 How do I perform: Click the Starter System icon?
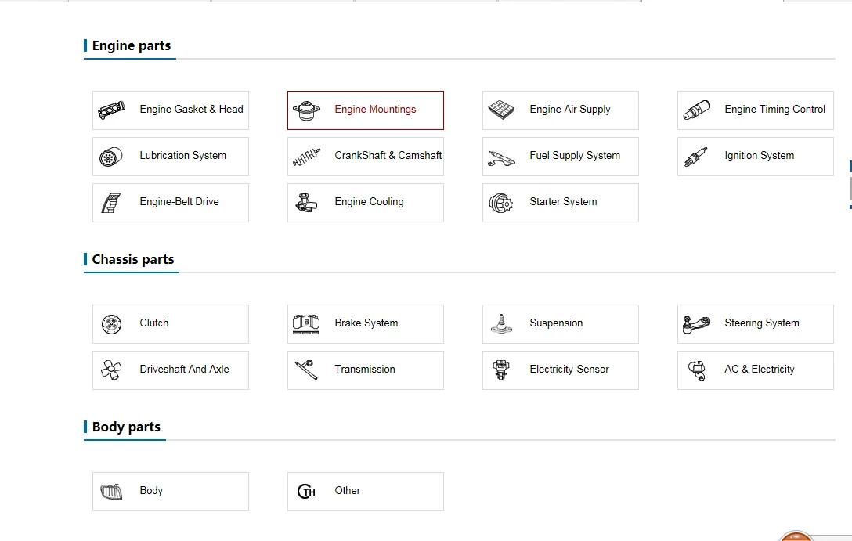(501, 203)
